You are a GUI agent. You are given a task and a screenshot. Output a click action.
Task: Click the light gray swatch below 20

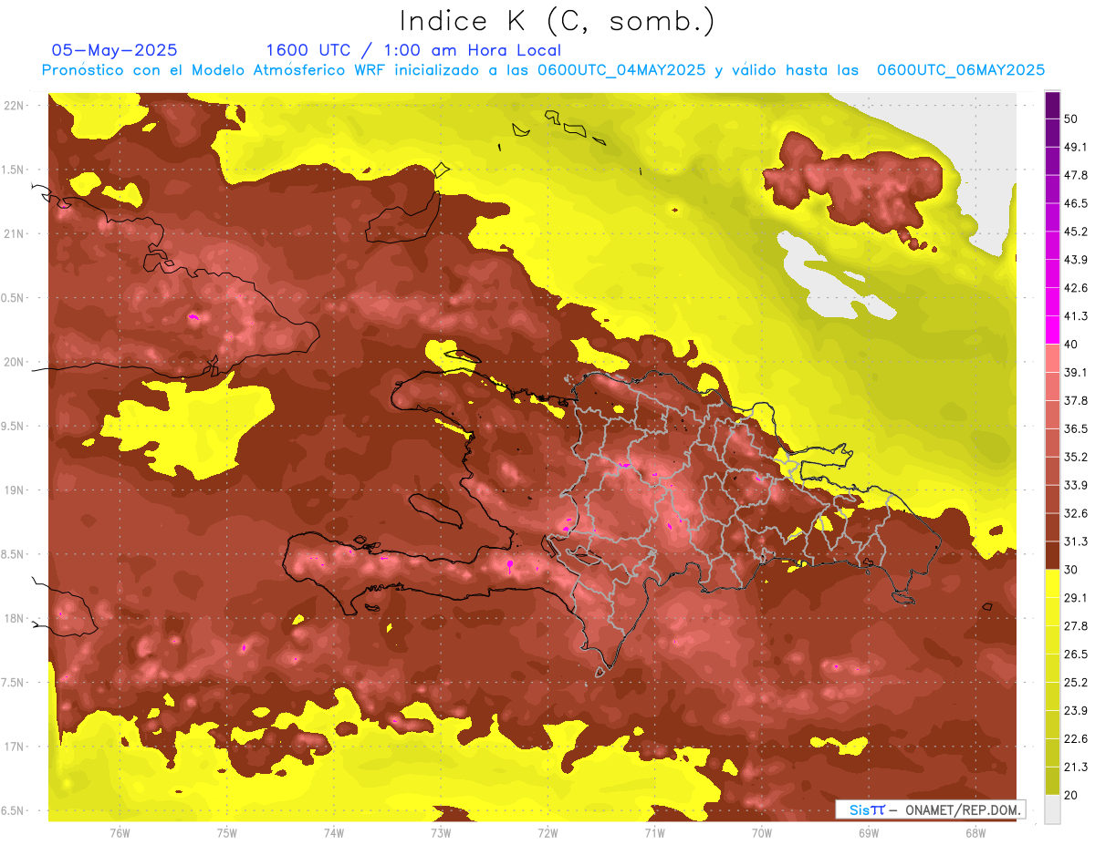click(1052, 809)
